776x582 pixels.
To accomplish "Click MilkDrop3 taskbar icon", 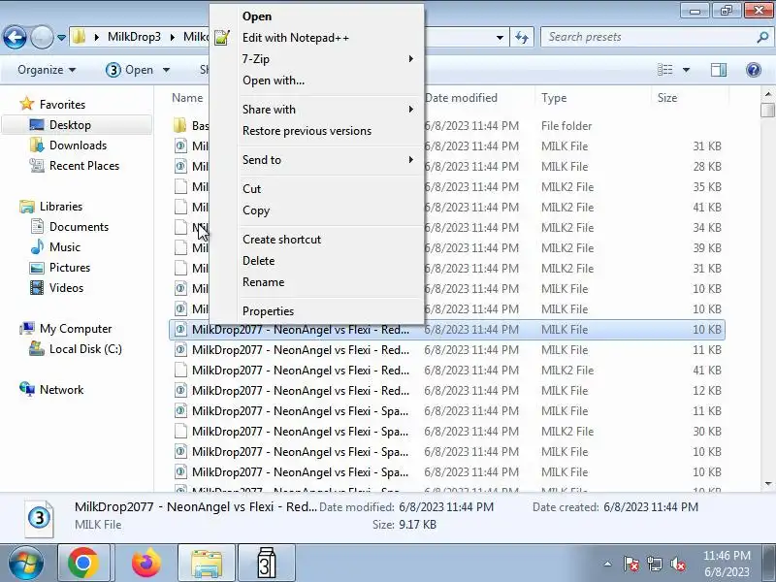I will pyautogui.click(x=267, y=564).
